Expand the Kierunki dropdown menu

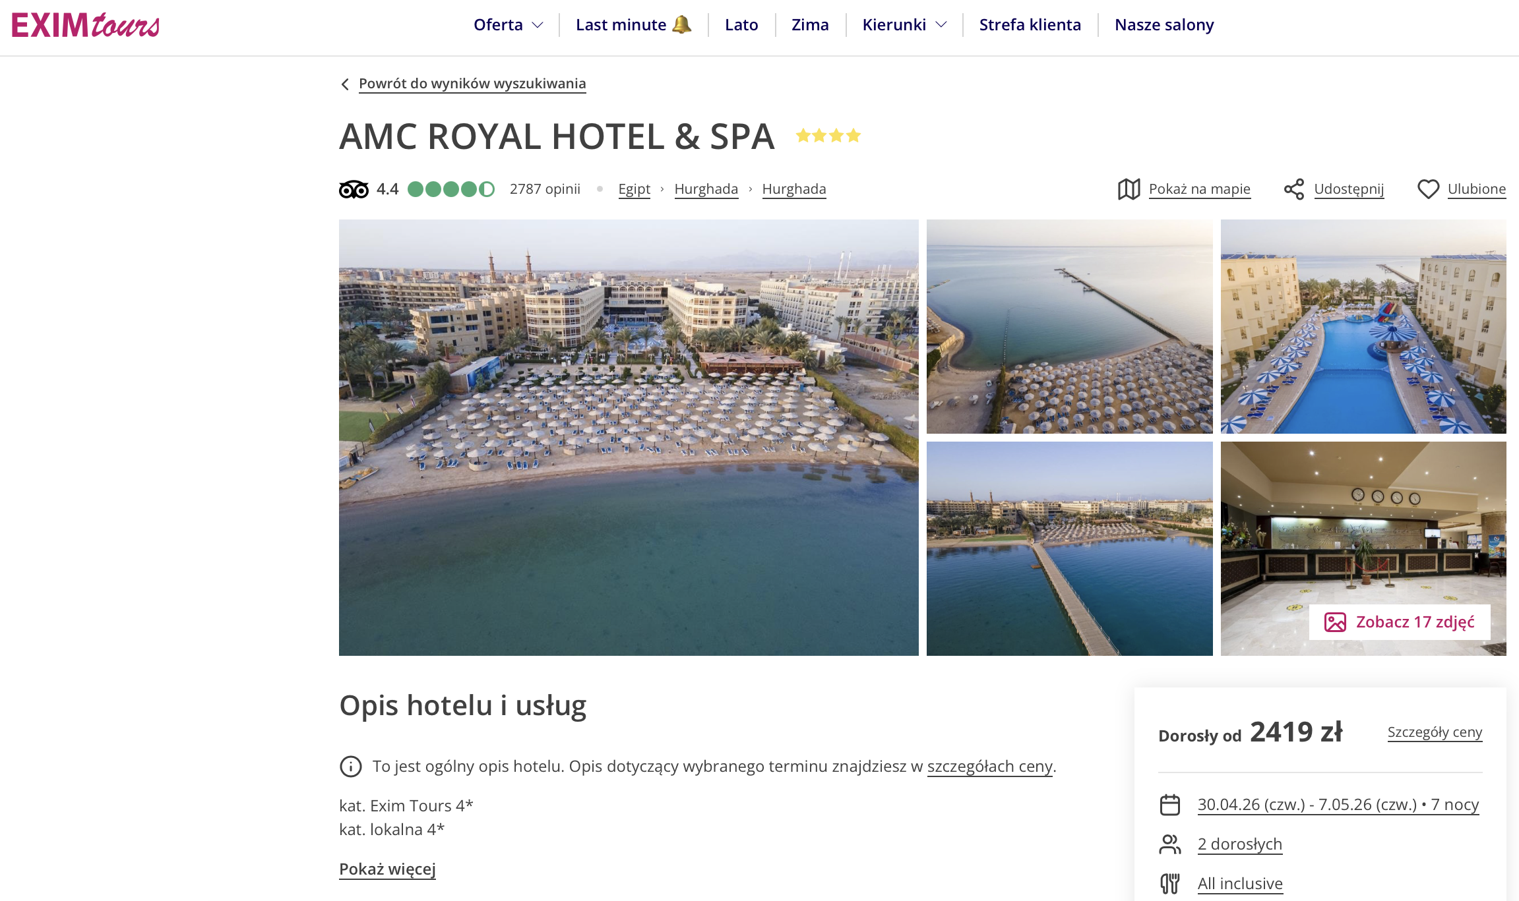904,25
